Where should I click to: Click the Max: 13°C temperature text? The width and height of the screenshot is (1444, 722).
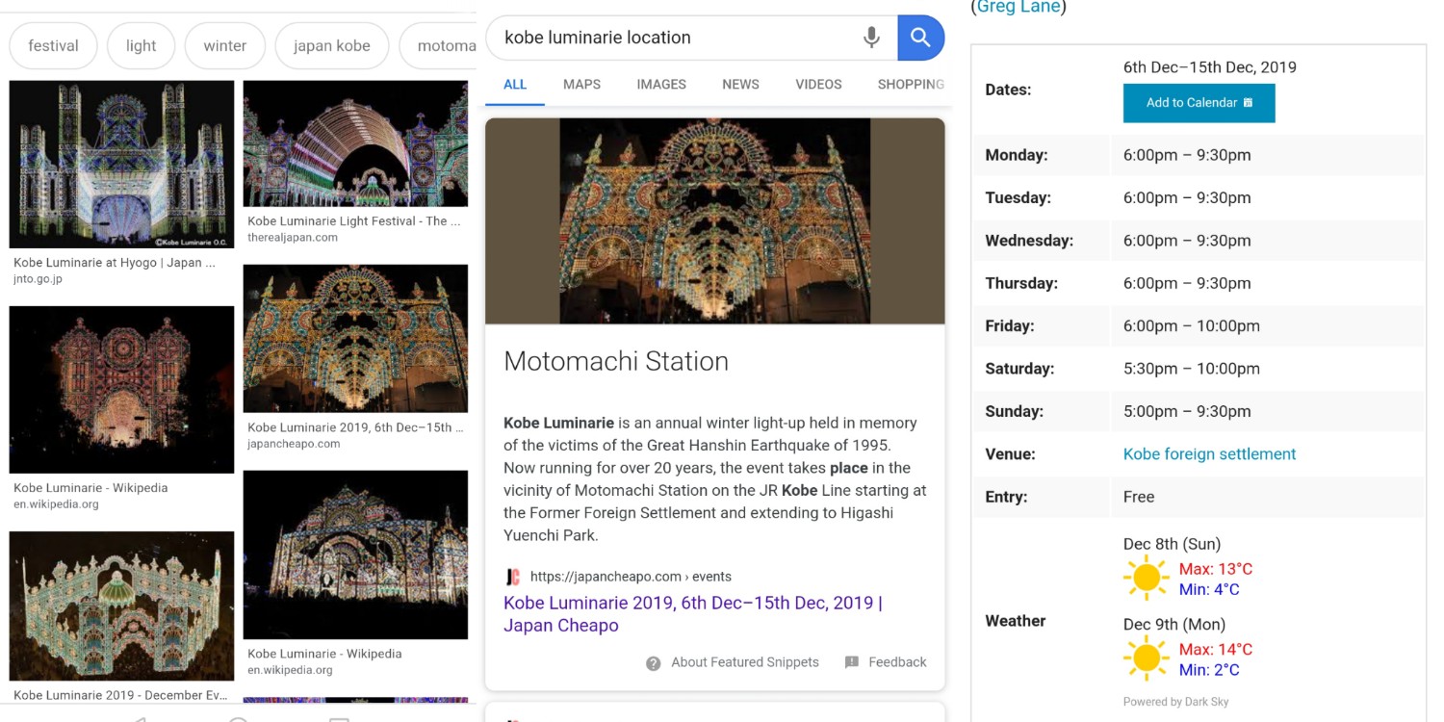pyautogui.click(x=1216, y=569)
